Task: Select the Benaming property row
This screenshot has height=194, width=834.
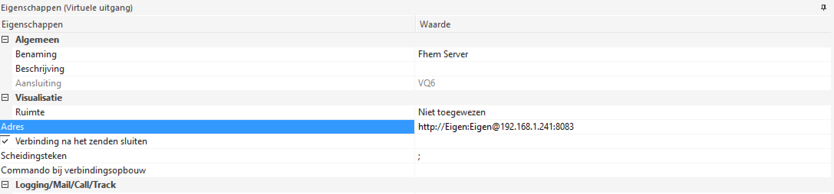Action: pos(36,54)
